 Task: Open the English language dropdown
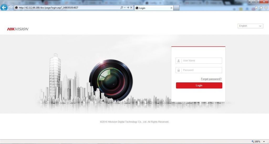[x=250, y=26]
